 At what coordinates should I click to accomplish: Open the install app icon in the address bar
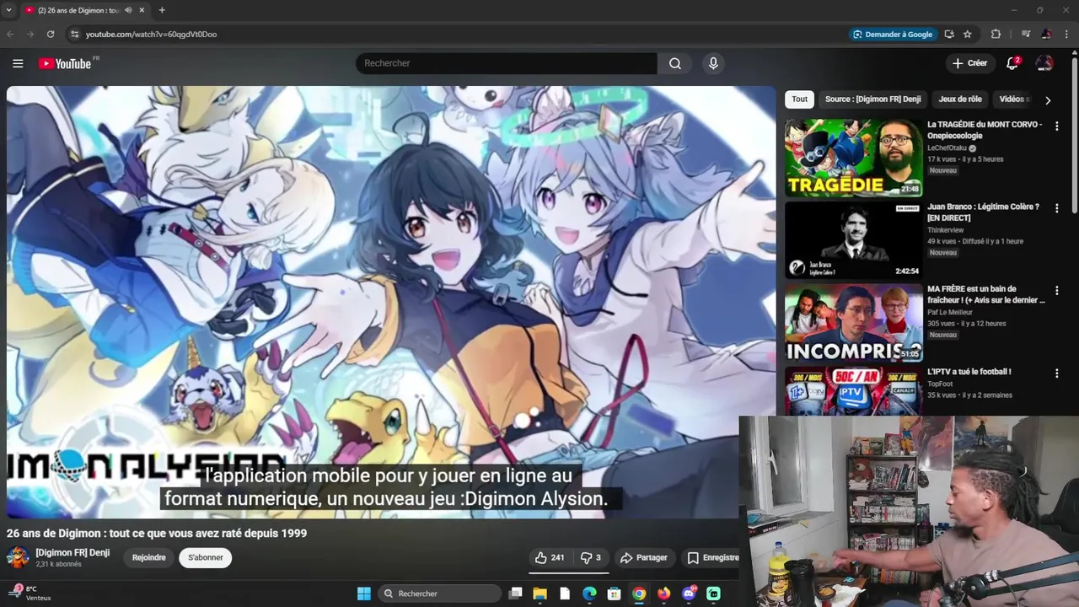[x=949, y=35]
